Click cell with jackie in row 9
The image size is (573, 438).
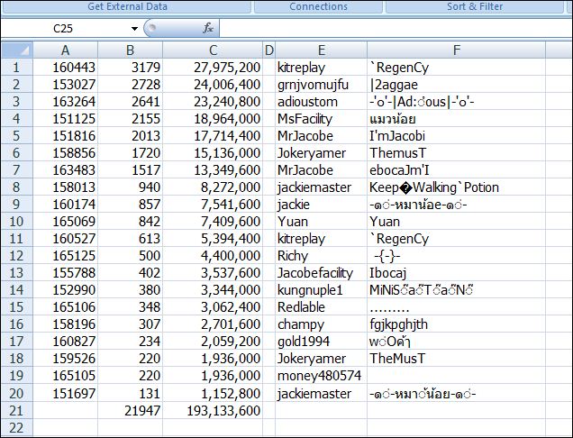[322, 205]
